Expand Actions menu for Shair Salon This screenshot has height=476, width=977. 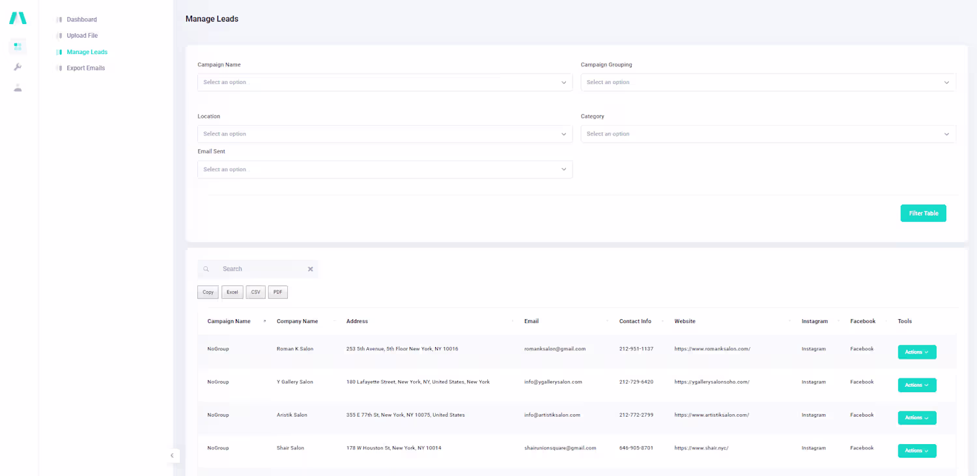tap(917, 451)
